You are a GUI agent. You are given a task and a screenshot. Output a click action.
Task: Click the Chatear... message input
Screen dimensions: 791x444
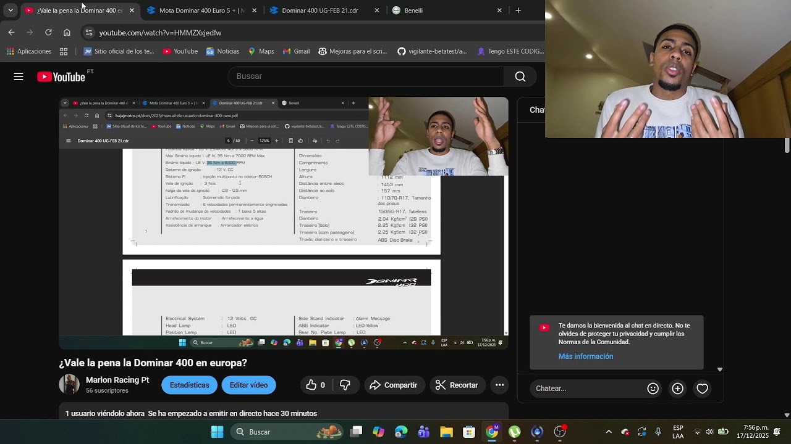coord(588,388)
